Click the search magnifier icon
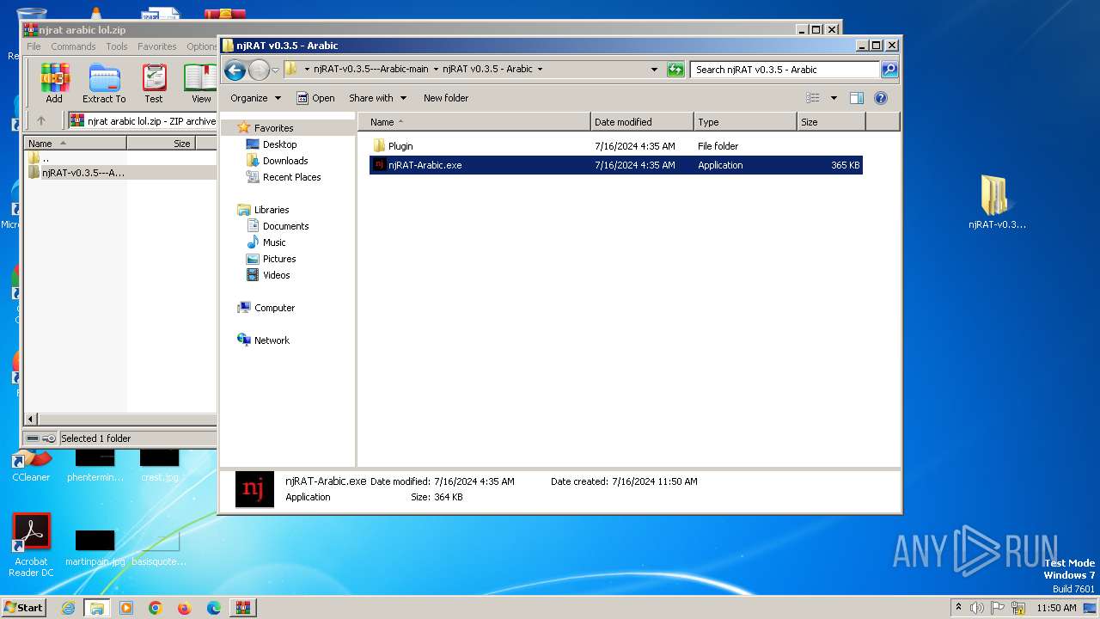Image resolution: width=1100 pixels, height=619 pixels. [x=889, y=70]
